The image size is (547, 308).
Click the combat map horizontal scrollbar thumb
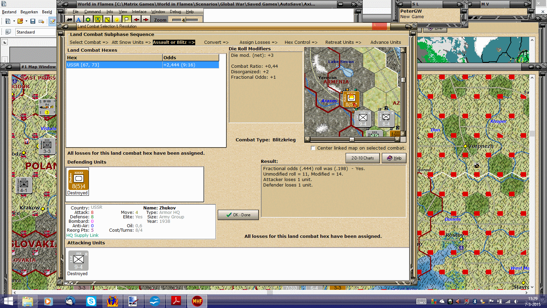click(x=352, y=139)
